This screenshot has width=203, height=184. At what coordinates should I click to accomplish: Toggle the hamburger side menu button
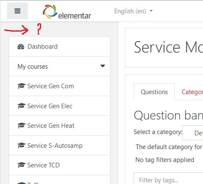point(17,11)
